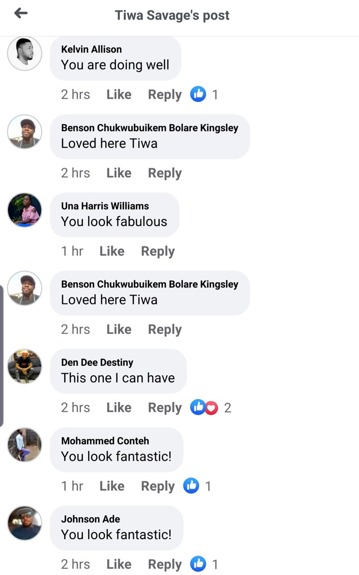
Task: Open Den Dee Destiny's profile name link
Action: click(97, 362)
